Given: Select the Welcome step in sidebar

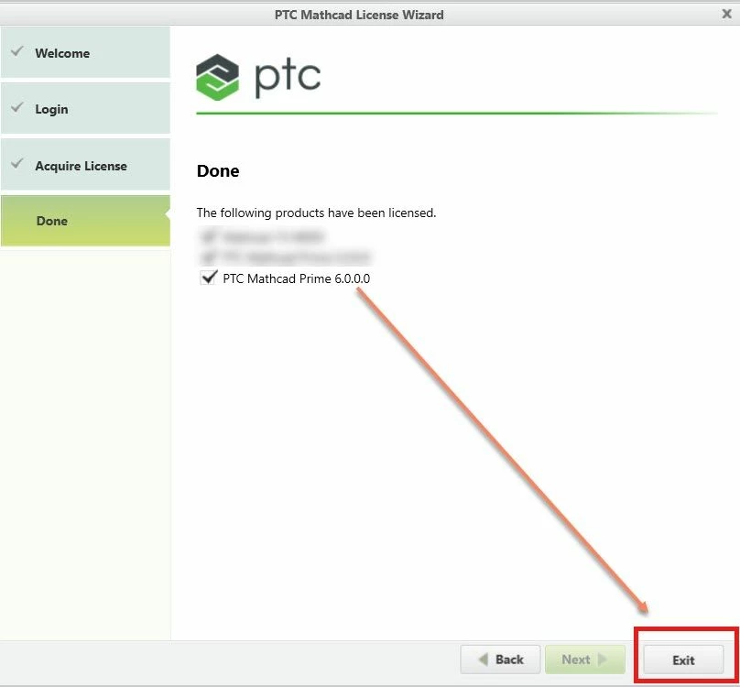Looking at the screenshot, I should (x=85, y=52).
